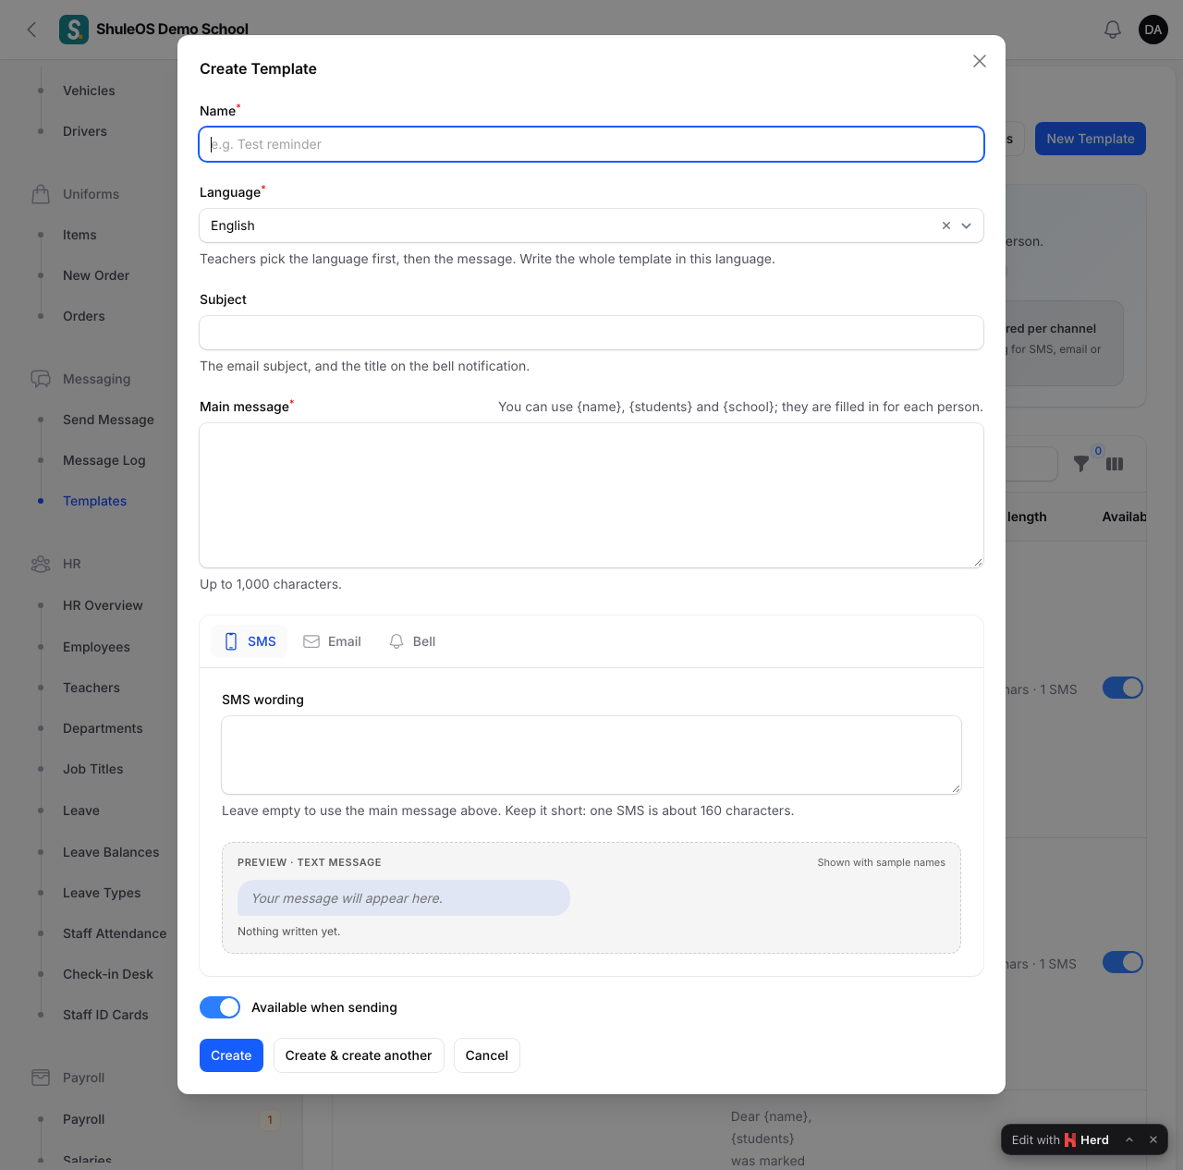
Task: Click the Create button
Action: click(231, 1055)
